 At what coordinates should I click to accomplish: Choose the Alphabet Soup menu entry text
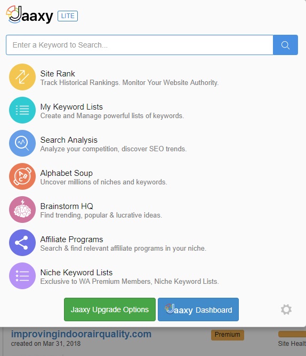66,173
